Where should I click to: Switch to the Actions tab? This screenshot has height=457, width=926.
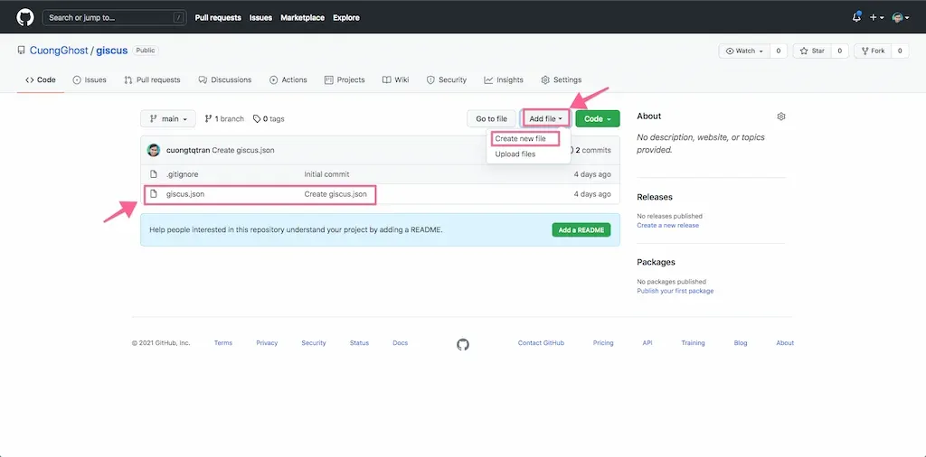[x=288, y=80]
